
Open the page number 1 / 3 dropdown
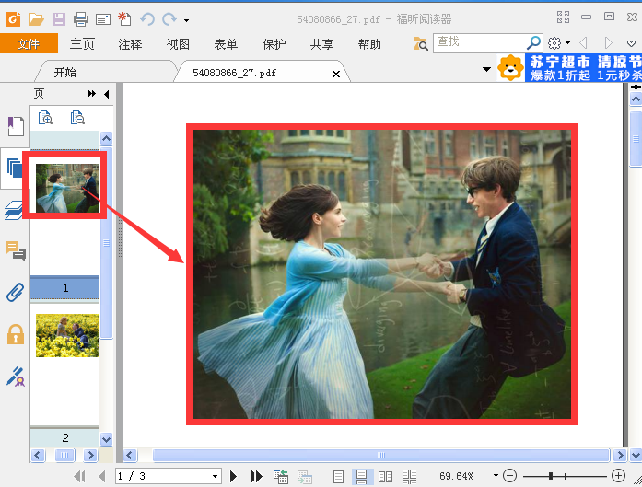click(215, 476)
